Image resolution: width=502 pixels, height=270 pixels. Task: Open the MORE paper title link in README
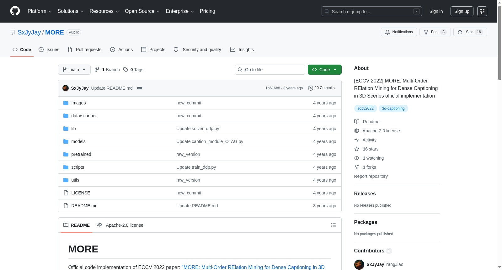click(x=253, y=267)
